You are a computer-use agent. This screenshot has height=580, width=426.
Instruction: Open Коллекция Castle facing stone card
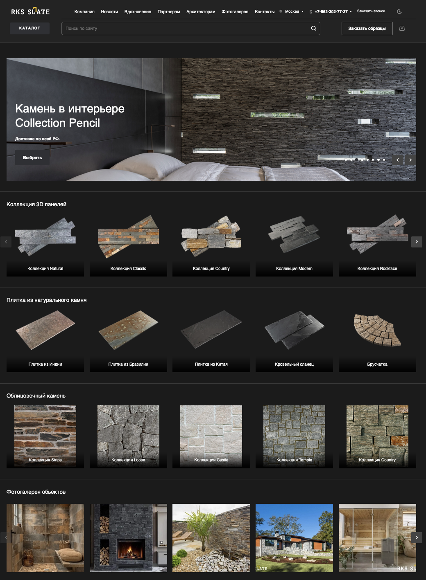pos(211,436)
